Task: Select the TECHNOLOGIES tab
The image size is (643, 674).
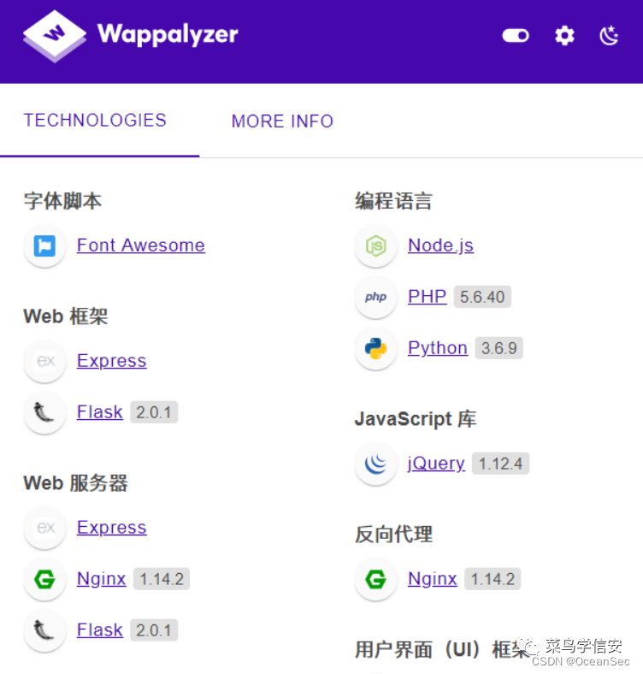Action: click(95, 121)
